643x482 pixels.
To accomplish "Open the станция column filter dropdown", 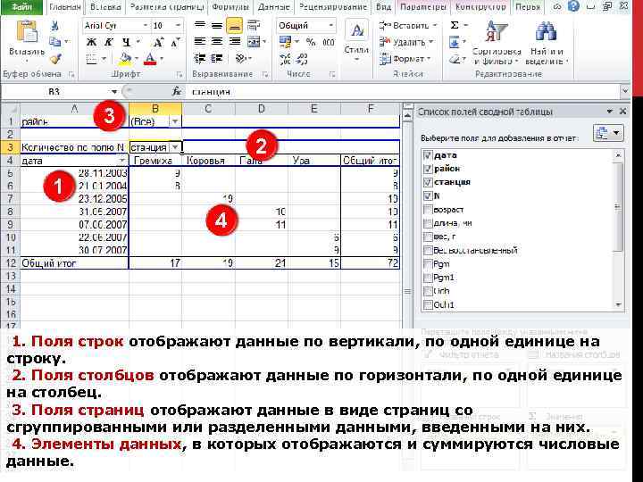I will point(176,147).
